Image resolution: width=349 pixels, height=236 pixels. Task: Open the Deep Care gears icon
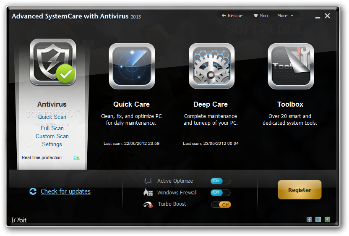(211, 66)
